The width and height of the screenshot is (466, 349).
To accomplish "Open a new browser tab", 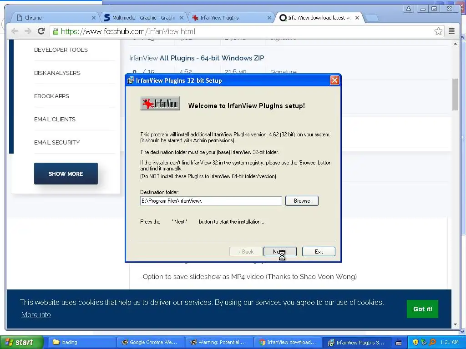I will pyautogui.click(x=371, y=18).
